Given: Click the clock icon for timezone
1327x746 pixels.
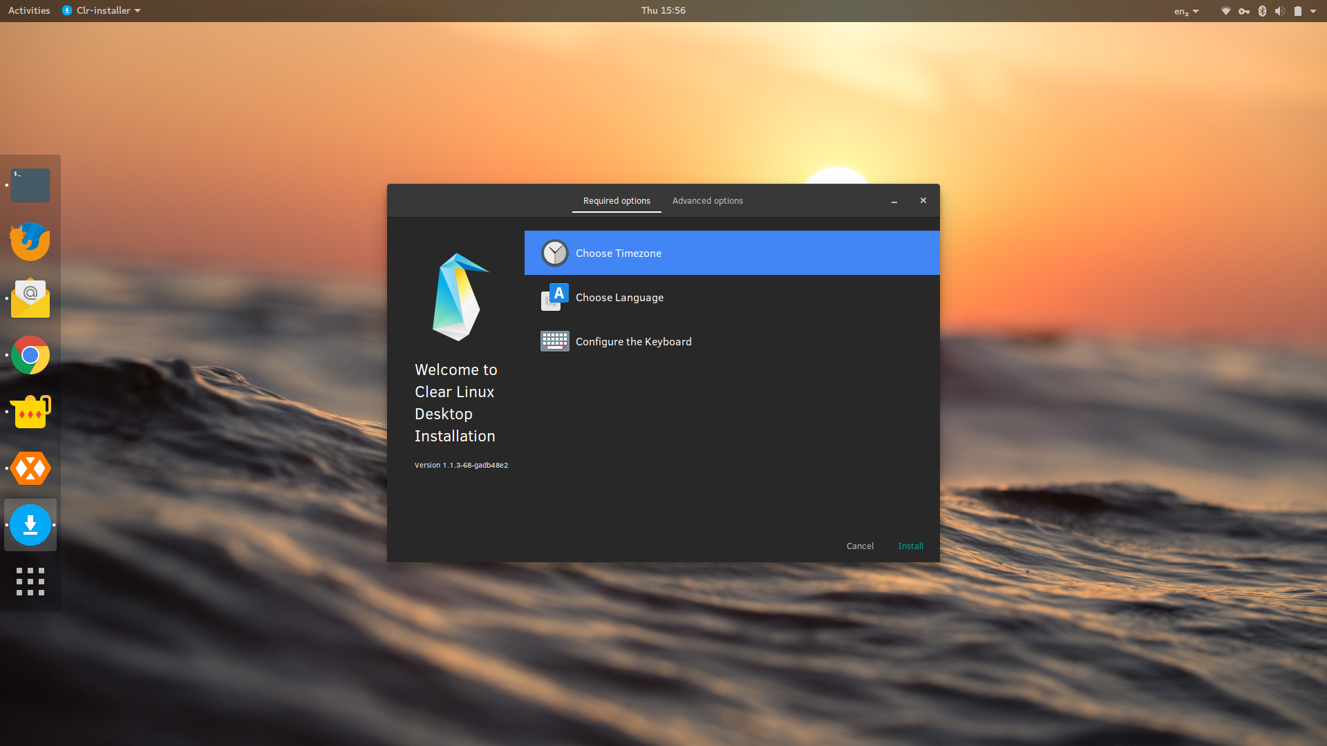Looking at the screenshot, I should pos(554,253).
